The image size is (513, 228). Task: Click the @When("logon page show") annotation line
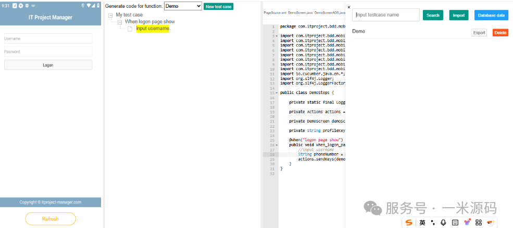click(316, 140)
